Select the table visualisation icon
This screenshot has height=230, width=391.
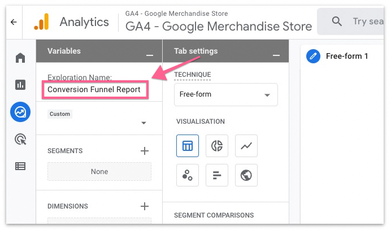[x=187, y=146]
